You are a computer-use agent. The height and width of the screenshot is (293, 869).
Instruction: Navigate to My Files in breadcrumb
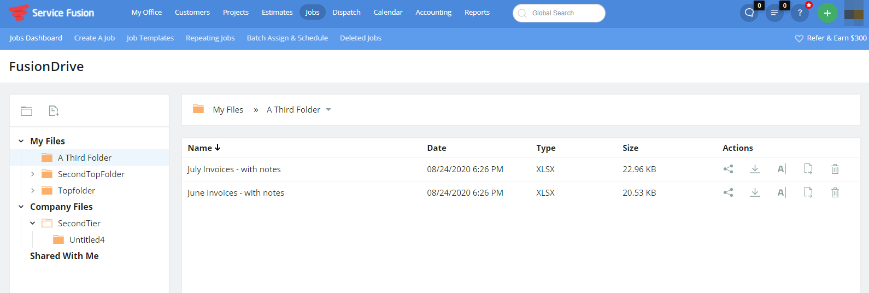(x=228, y=109)
